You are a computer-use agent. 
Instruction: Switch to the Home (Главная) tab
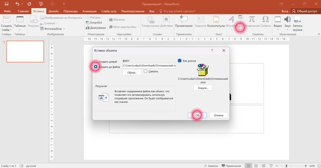[x=23, y=11]
